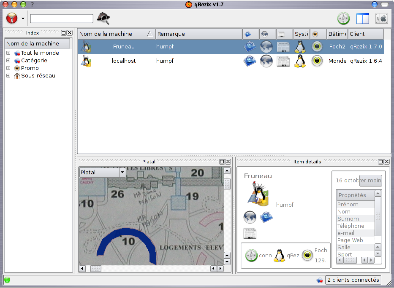Select Sous-réseau in the index tree

point(38,76)
